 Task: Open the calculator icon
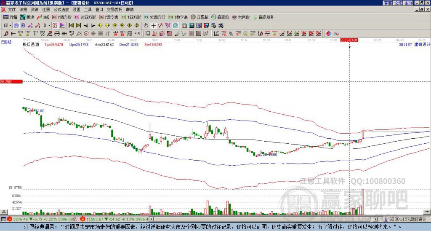pos(192,25)
